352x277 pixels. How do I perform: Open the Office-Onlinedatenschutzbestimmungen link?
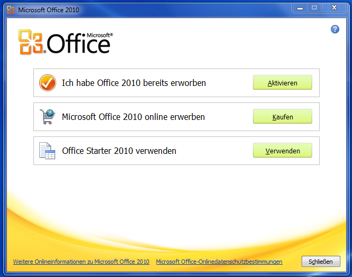[x=219, y=262]
